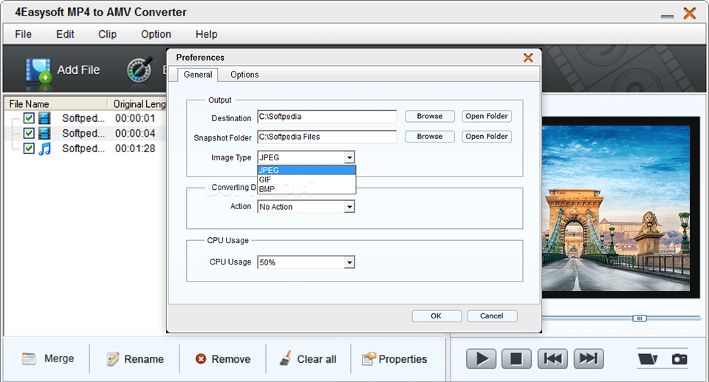Image resolution: width=709 pixels, height=382 pixels.
Task: Click Browse for Destination folder
Action: click(x=430, y=116)
